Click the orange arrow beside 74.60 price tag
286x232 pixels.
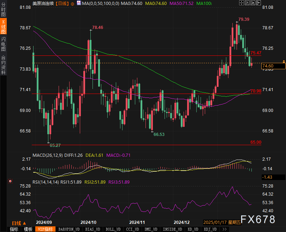(284, 62)
